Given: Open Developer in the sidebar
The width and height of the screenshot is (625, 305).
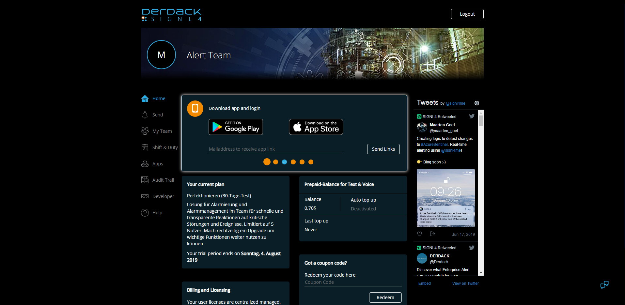Looking at the screenshot, I should 163,196.
